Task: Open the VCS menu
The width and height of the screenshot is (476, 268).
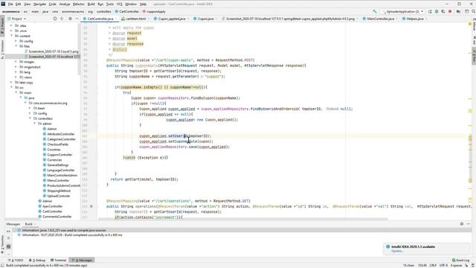Action: [119, 4]
